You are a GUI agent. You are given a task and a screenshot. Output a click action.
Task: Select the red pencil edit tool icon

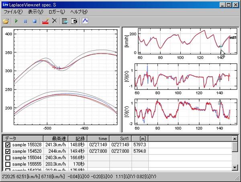click(45, 21)
